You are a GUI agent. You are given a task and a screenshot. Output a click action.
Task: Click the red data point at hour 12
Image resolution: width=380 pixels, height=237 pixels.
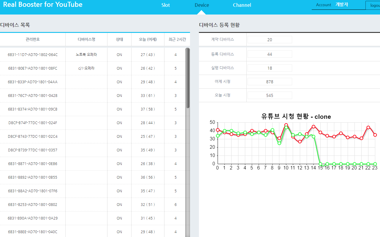click(300, 142)
